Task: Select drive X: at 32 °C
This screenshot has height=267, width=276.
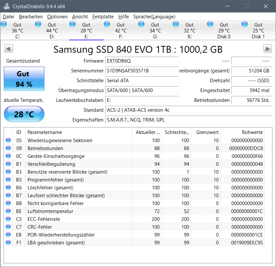Action: coord(189,30)
